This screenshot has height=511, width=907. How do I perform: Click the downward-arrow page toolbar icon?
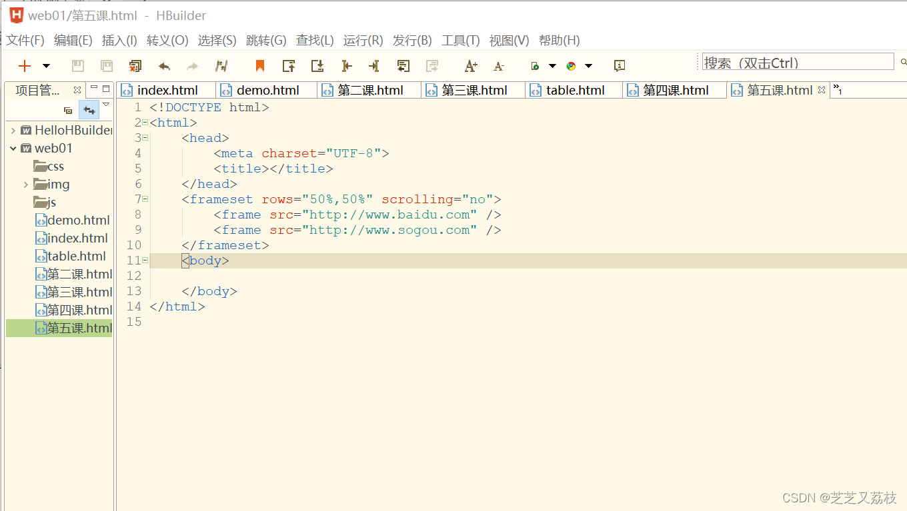point(317,65)
